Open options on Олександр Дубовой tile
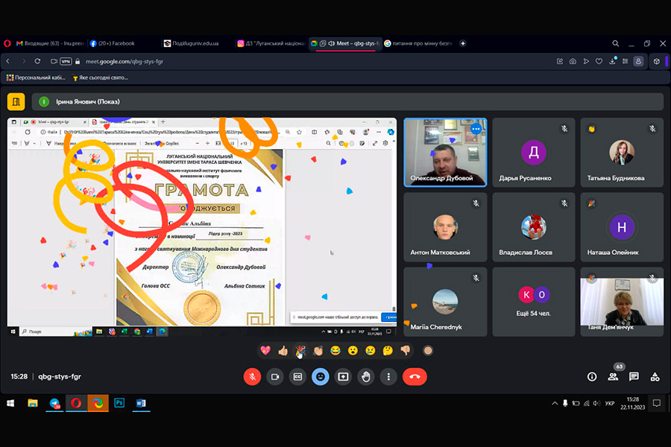Image resolution: width=671 pixels, height=447 pixels. coord(476,129)
